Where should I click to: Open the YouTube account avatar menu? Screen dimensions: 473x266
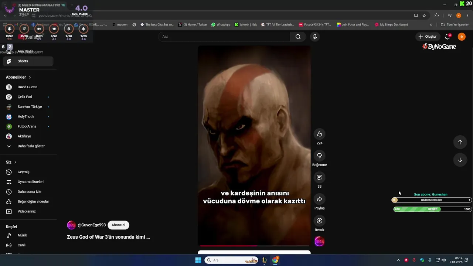462,37
